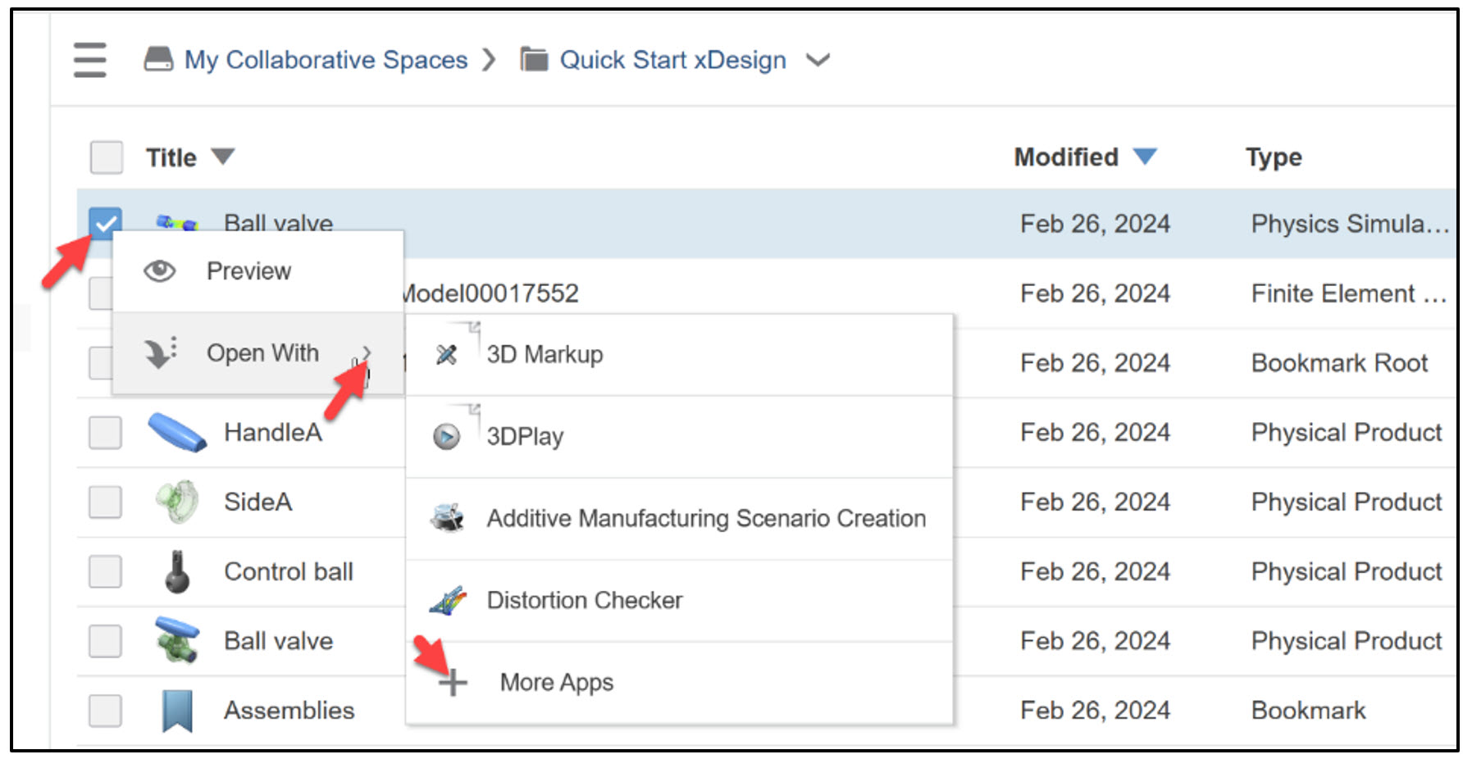Check the checkbox for HandleA
Viewport: 1463px width, 759px height.
pyautogui.click(x=105, y=432)
